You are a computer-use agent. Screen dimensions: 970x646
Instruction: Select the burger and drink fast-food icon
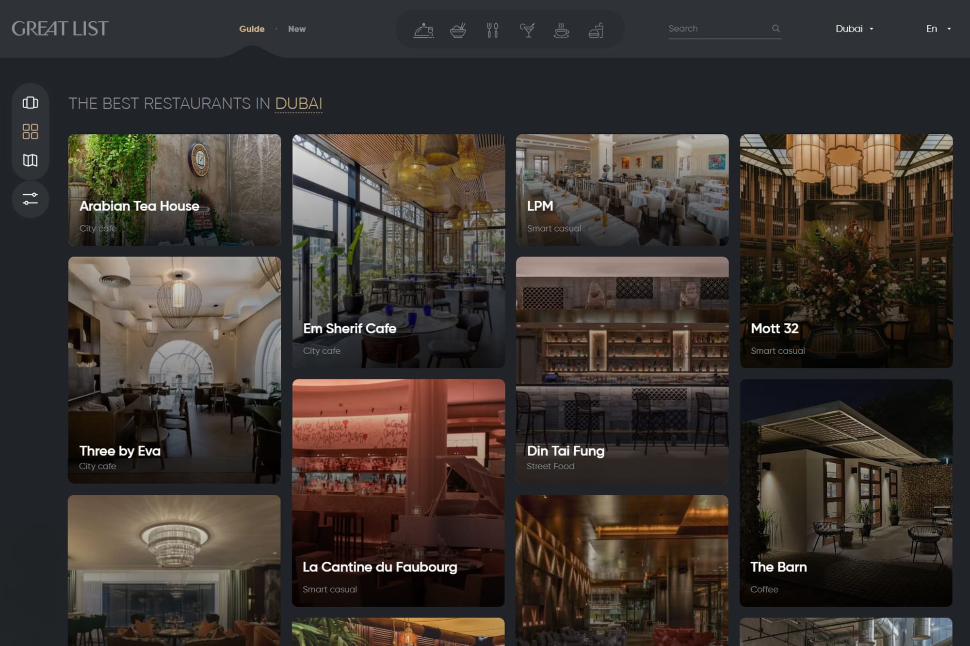click(596, 30)
